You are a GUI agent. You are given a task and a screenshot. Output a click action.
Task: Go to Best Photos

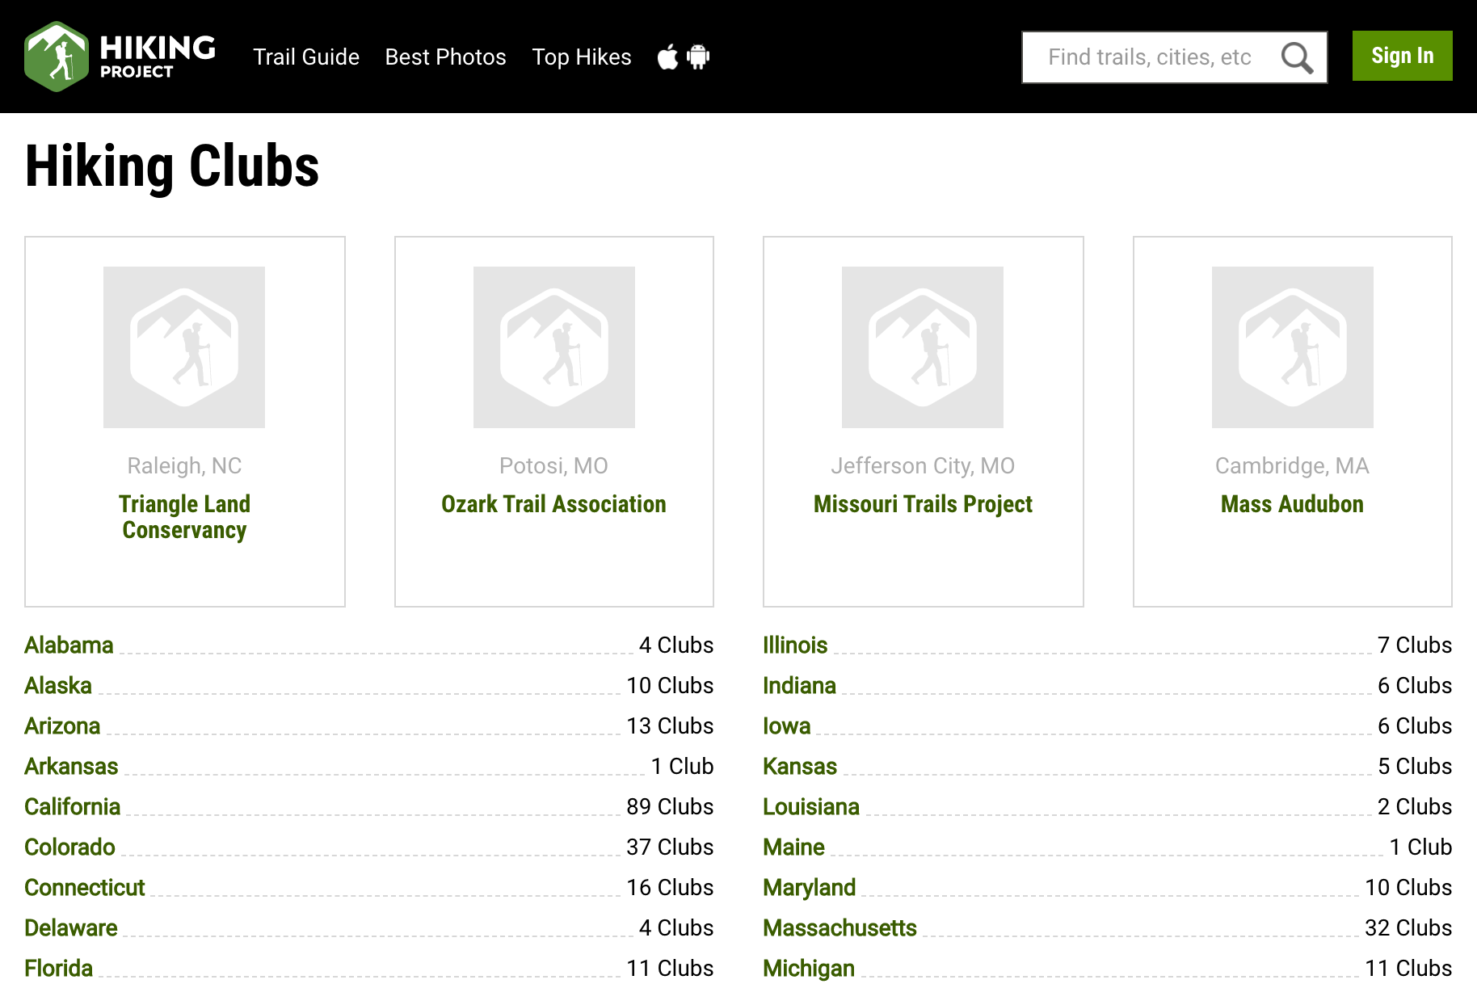click(x=446, y=57)
